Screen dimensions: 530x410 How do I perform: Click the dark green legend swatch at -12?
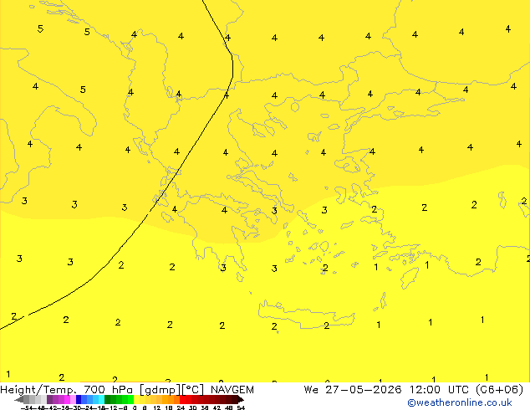[x=107, y=399]
